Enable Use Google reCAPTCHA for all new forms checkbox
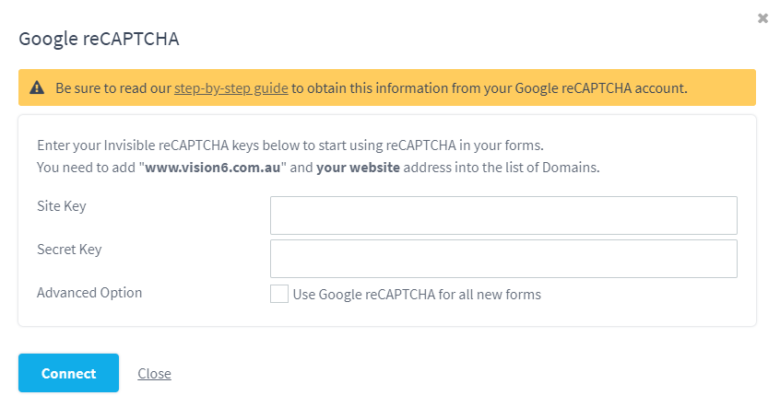 279,294
